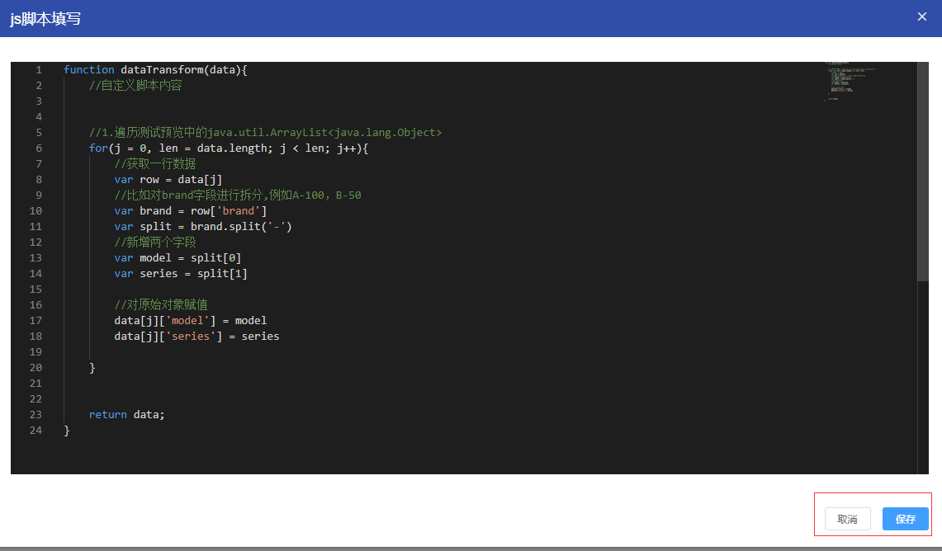
Task: Click the brand.split('-') expression
Action: [x=241, y=227]
